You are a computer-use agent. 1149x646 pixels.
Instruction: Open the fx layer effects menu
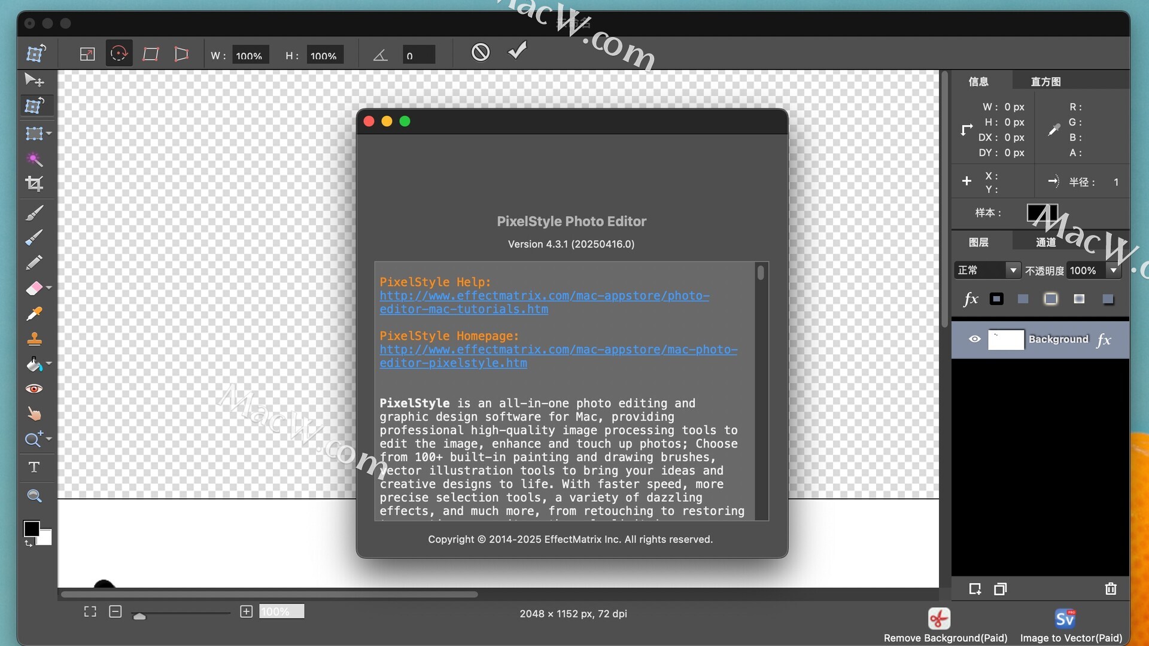971,299
